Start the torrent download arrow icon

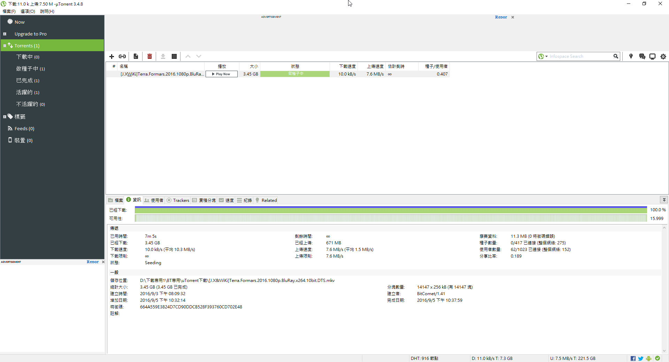(163, 56)
